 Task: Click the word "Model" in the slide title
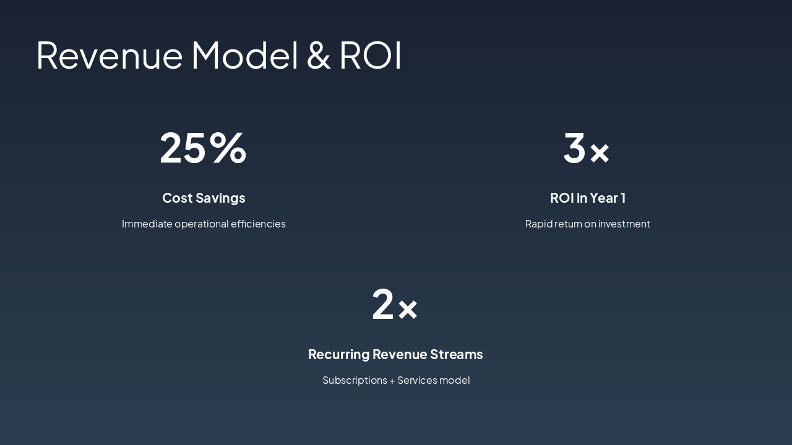(245, 55)
